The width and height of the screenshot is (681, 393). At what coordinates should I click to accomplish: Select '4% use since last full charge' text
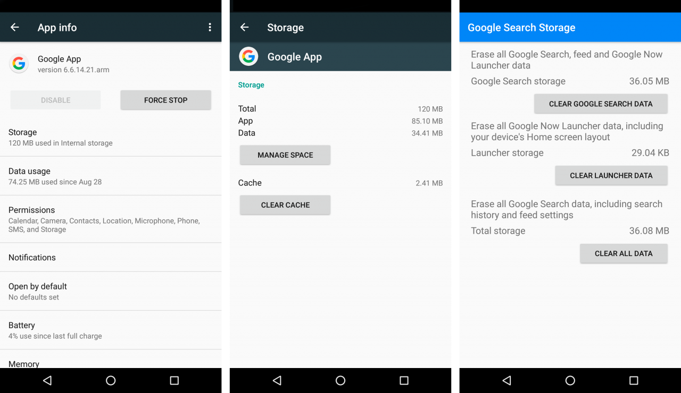click(x=55, y=336)
